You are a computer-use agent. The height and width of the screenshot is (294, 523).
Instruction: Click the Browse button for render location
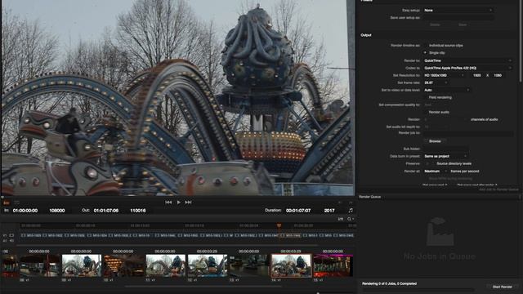[x=435, y=141]
